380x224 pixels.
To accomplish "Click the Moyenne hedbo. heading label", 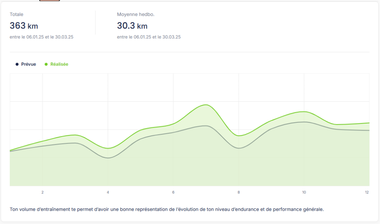I will point(135,14).
